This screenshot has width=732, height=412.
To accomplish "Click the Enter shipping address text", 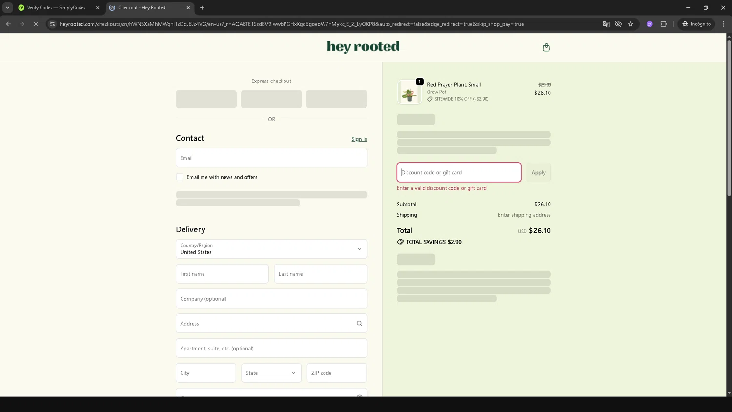I will (x=524, y=215).
